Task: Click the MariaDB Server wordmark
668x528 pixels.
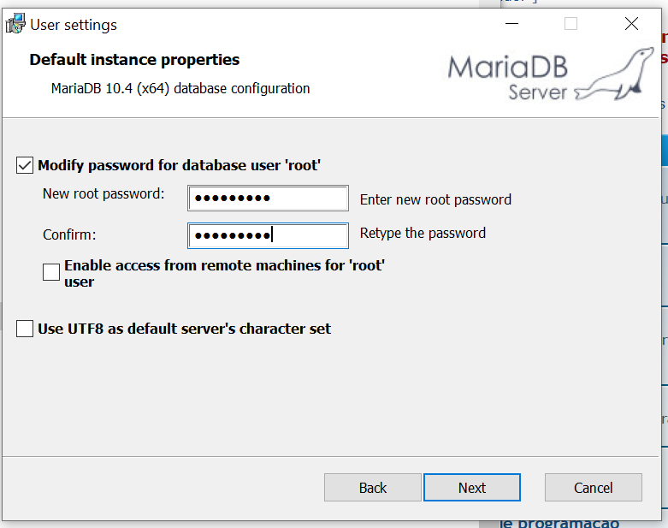Action: pyautogui.click(x=508, y=77)
